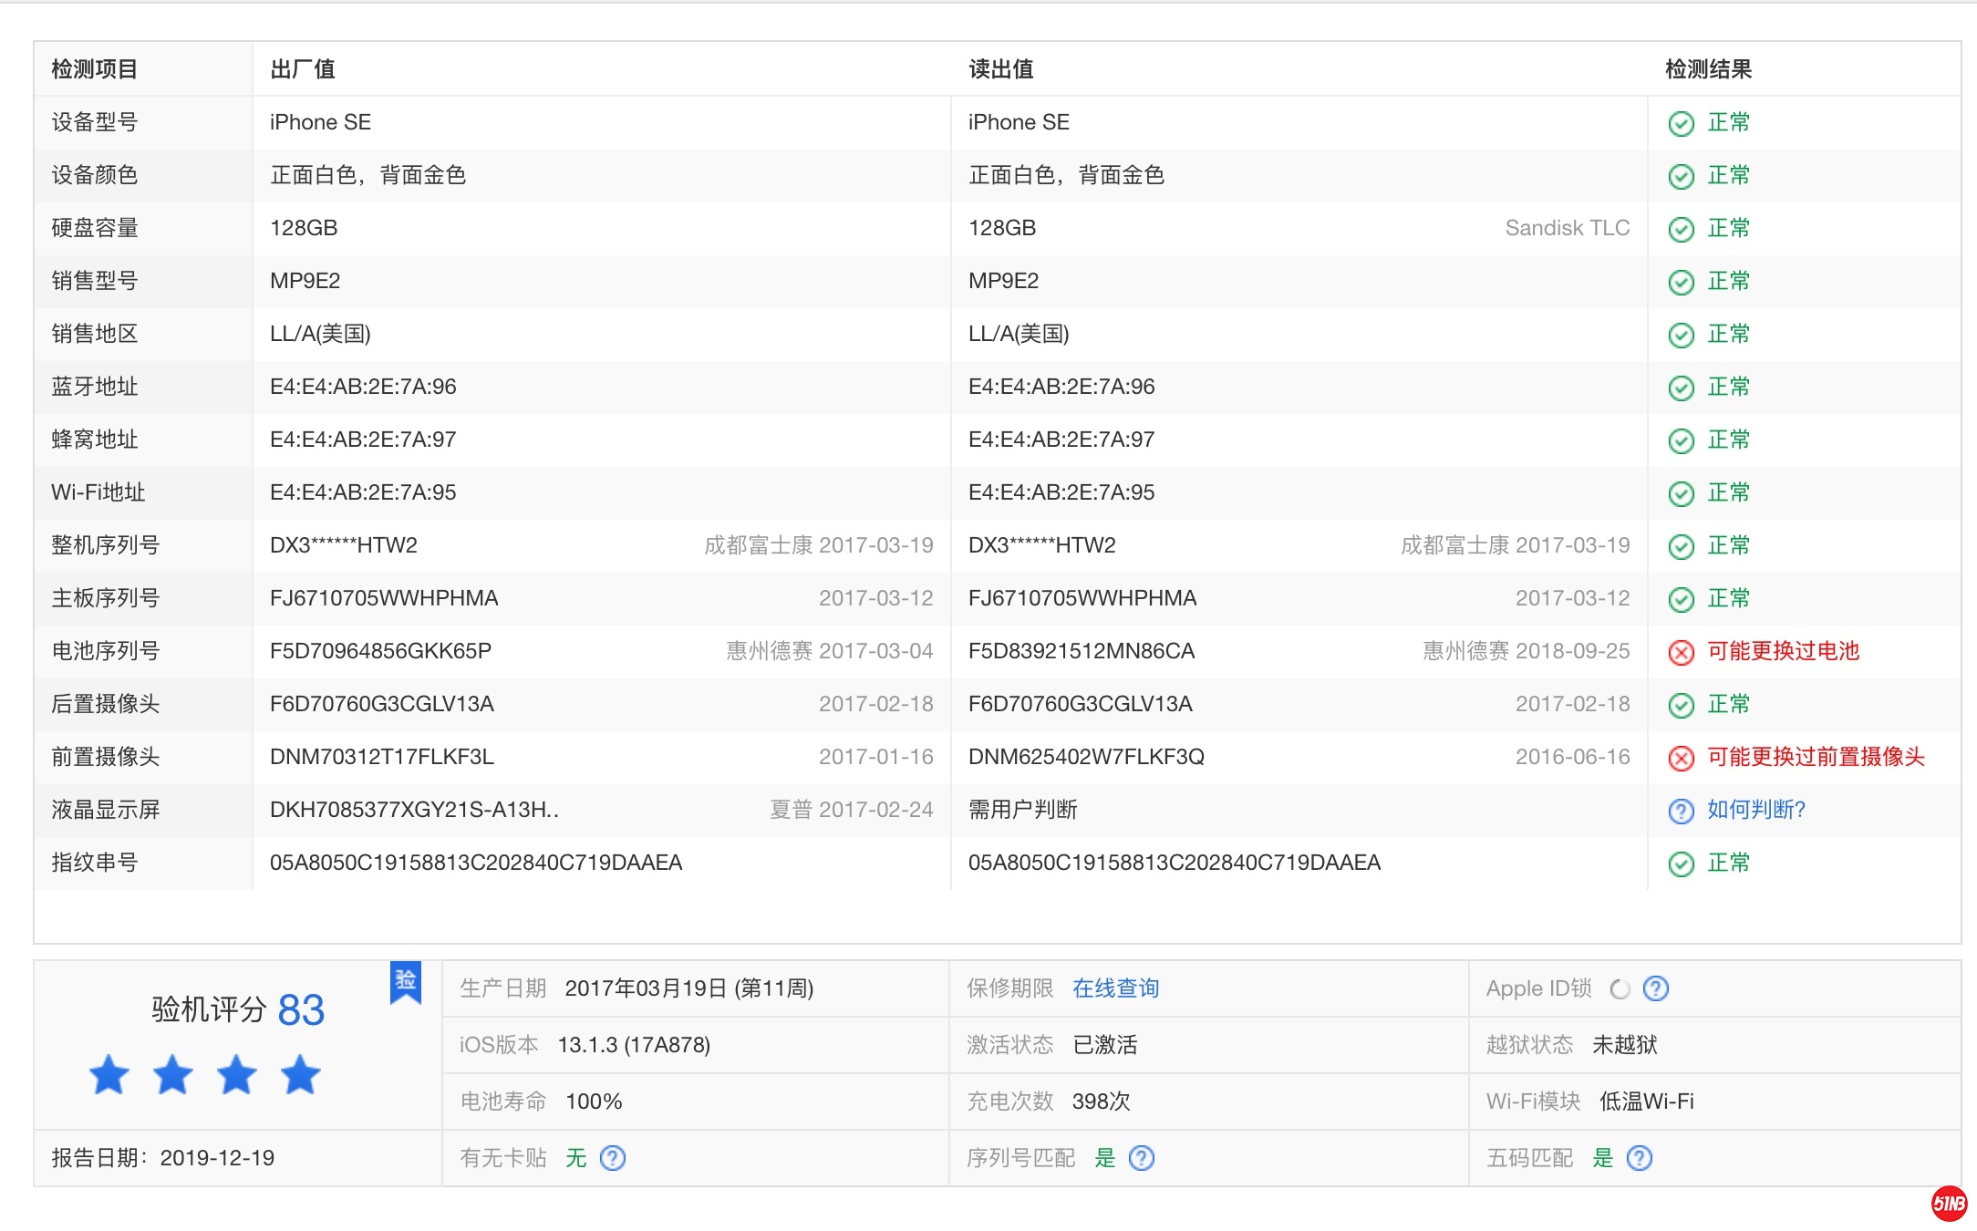This screenshot has width=1977, height=1231.
Task: Click the 可能更换过电池 warning text
Action: 1783,651
